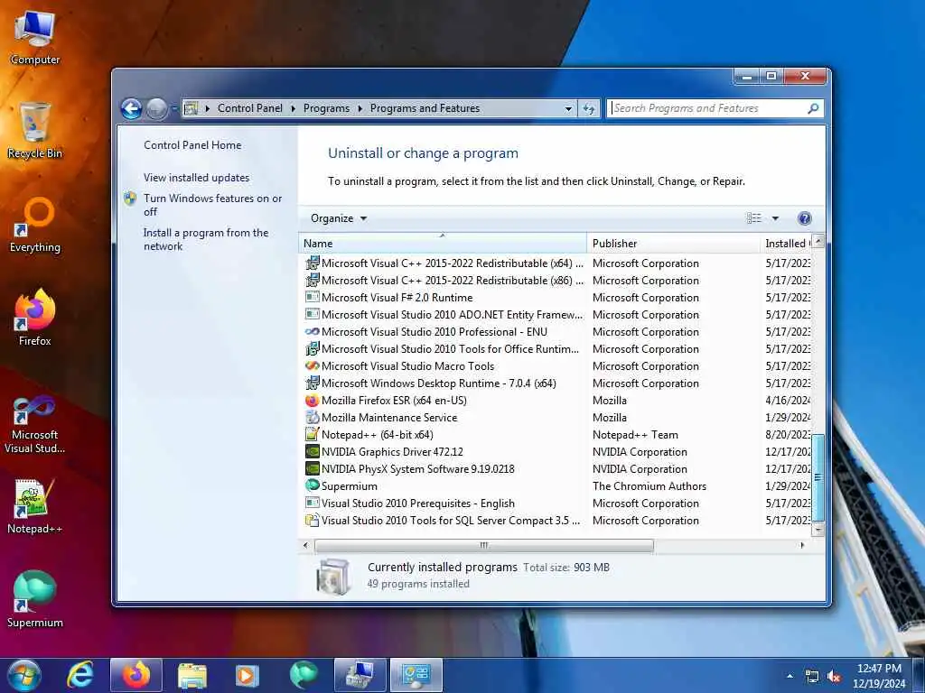925x693 pixels.
Task: Click the scroll left arrow
Action: (305, 545)
